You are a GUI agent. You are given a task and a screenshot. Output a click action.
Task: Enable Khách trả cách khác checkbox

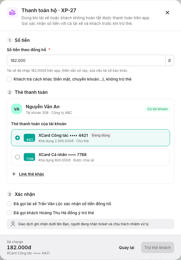9,79
